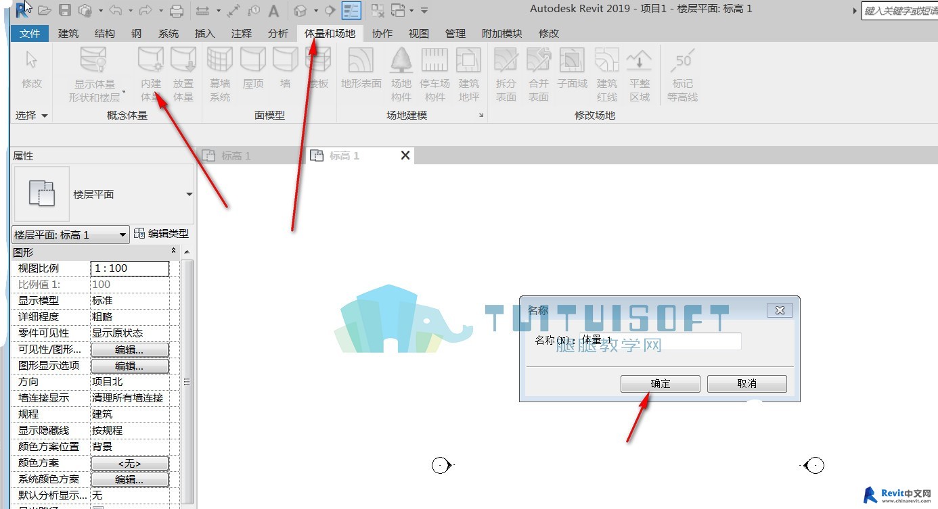Close the active 标高 1 view tab
938x509 pixels.
pyautogui.click(x=405, y=155)
